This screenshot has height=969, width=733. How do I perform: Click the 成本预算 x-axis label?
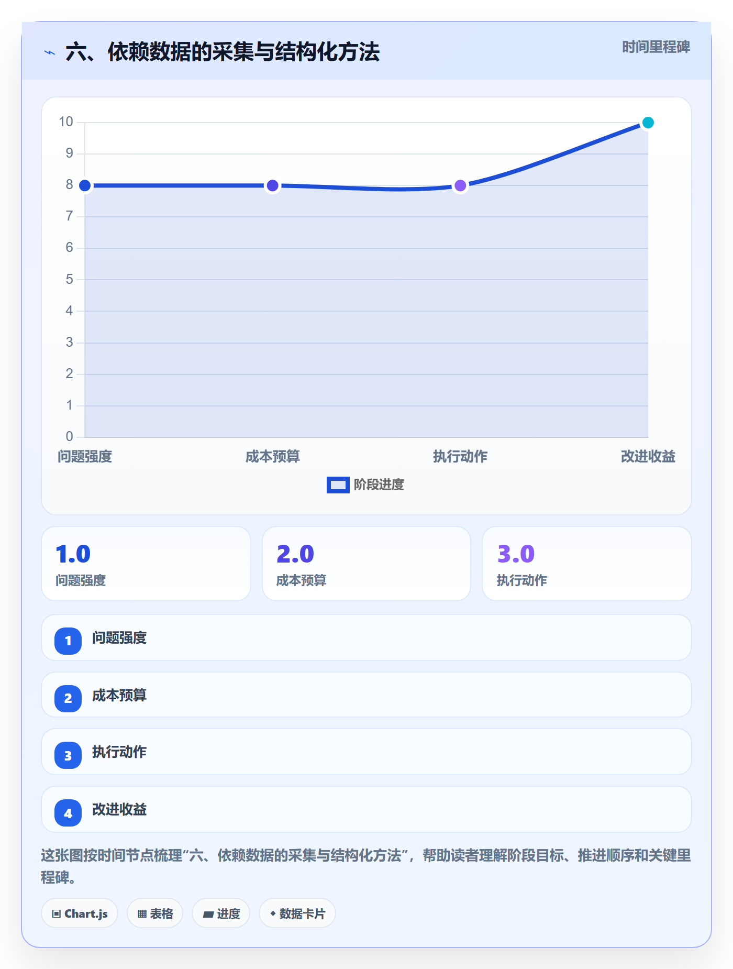(x=272, y=457)
